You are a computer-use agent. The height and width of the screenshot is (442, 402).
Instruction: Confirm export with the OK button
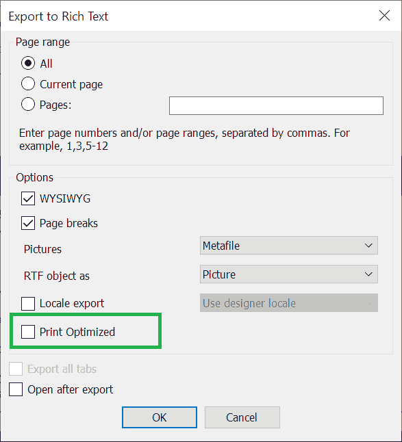160,417
